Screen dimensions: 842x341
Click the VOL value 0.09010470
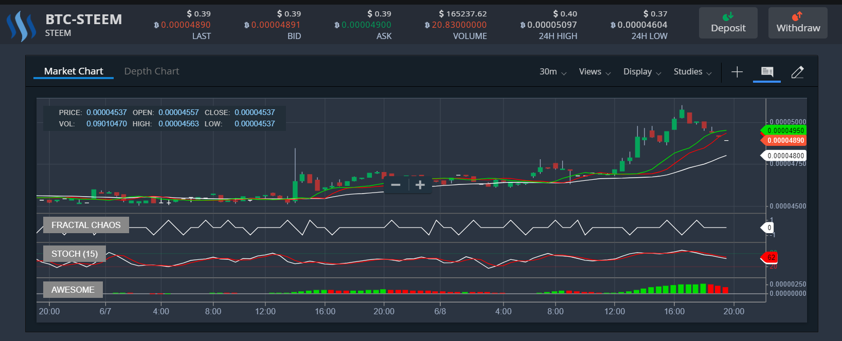[106, 123]
